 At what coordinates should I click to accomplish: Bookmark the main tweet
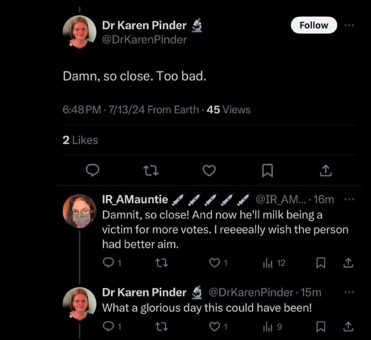268,171
